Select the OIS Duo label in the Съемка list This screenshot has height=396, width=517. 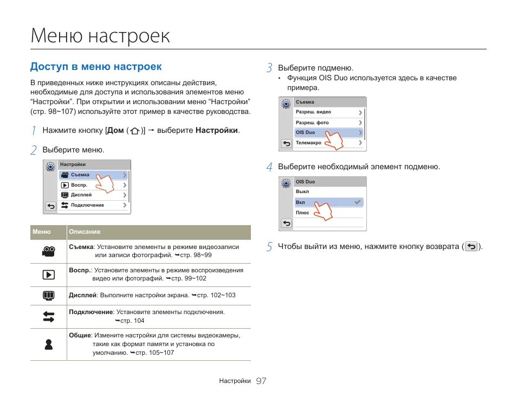point(305,133)
